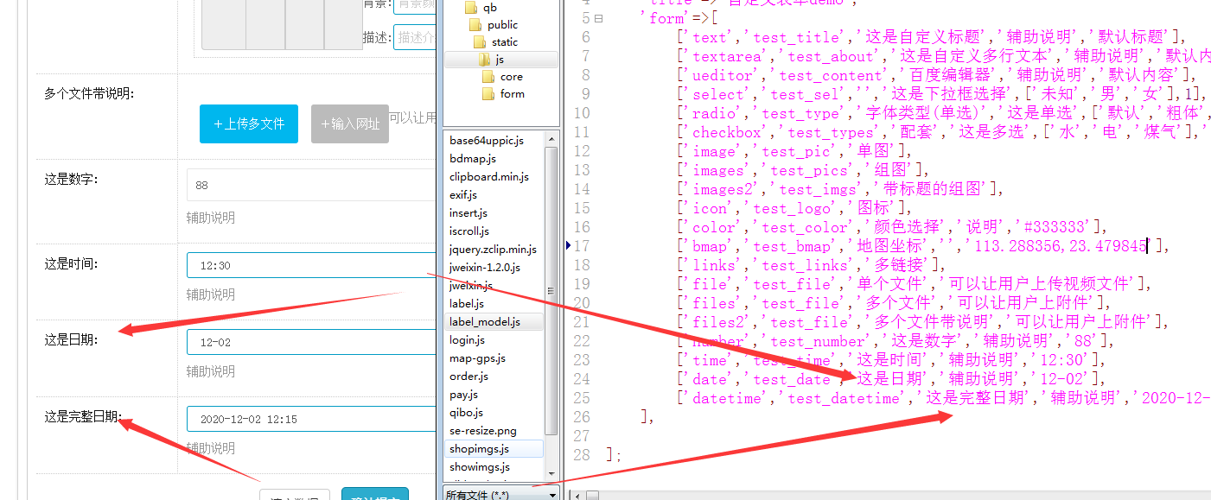The width and height of the screenshot is (1211, 500).
Task: Click the +输入网址 button
Action: 350,124
